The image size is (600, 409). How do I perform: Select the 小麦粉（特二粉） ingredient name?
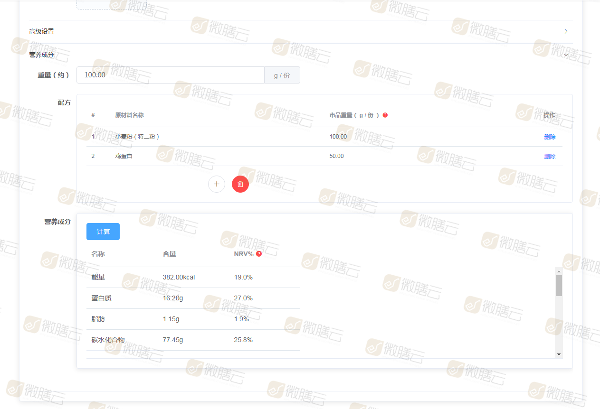(137, 137)
